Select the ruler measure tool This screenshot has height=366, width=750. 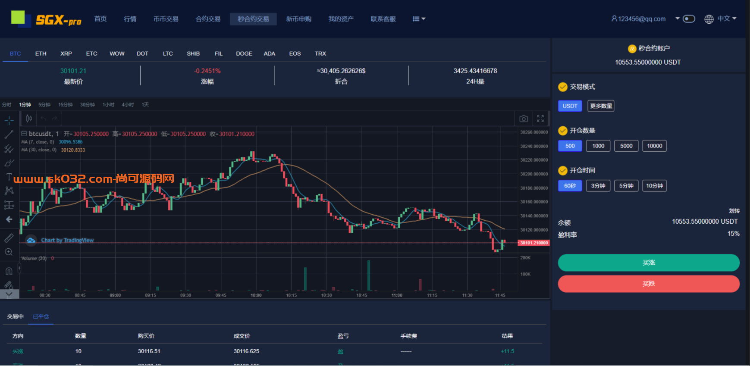point(9,238)
